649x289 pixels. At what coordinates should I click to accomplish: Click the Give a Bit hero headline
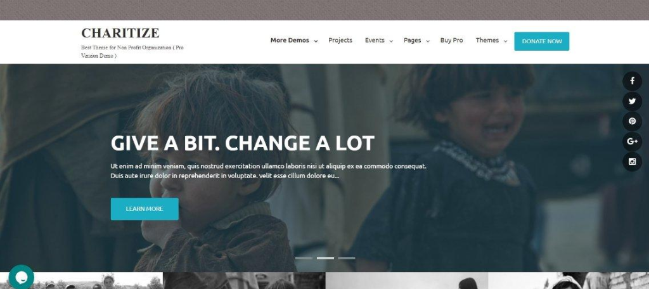[x=243, y=143]
